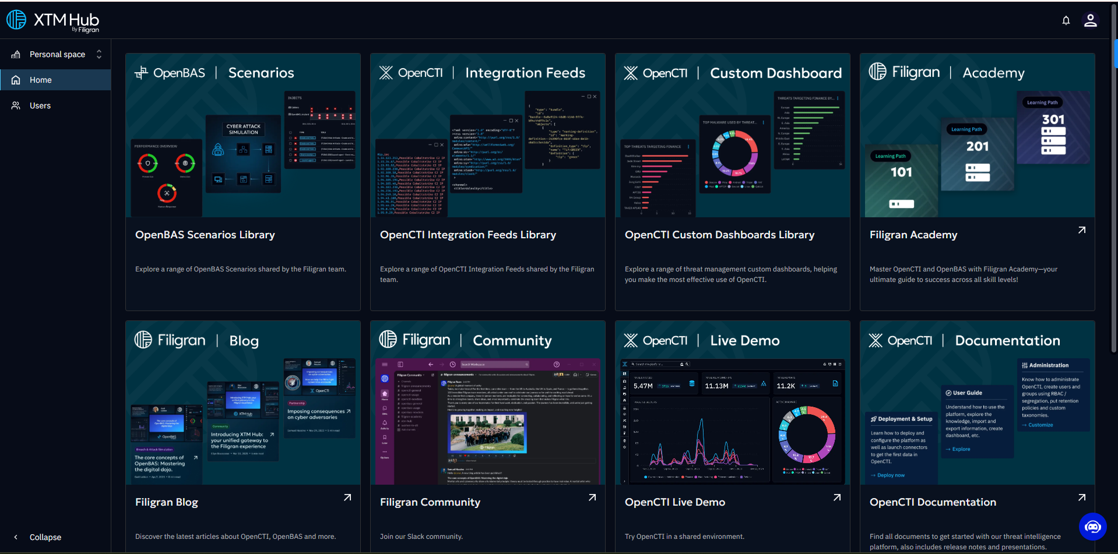This screenshot has width=1118, height=554.
Task: Click the XTM Hub logo
Action: click(53, 20)
